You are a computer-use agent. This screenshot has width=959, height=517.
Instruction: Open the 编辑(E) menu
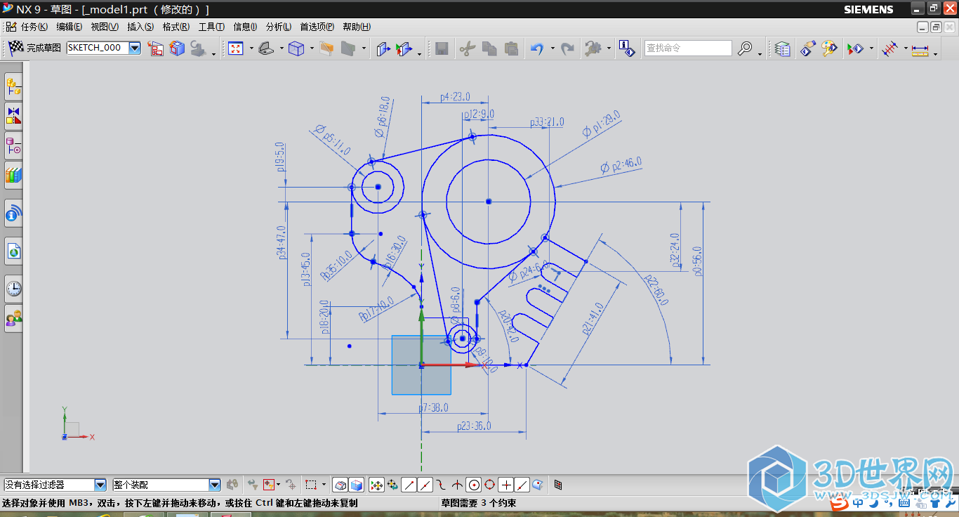coord(70,27)
